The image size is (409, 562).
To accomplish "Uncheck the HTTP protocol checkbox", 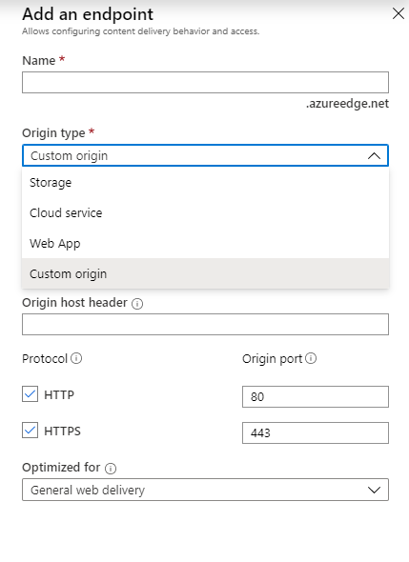I will (x=31, y=394).
